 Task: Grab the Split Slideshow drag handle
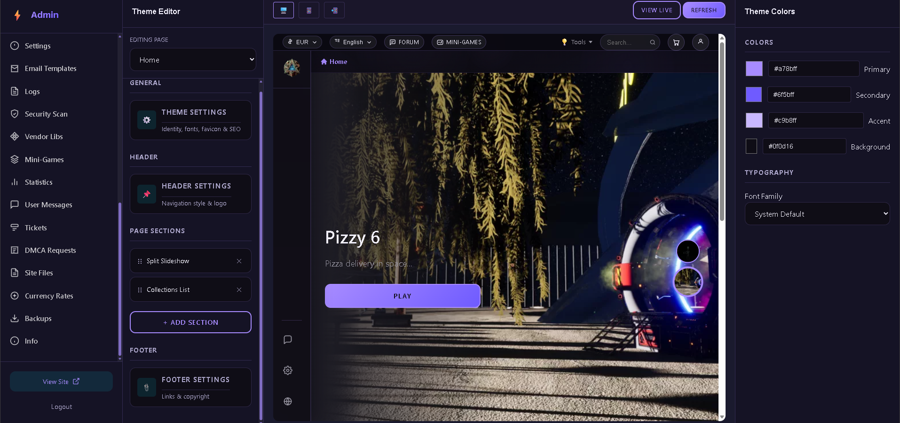[140, 261]
